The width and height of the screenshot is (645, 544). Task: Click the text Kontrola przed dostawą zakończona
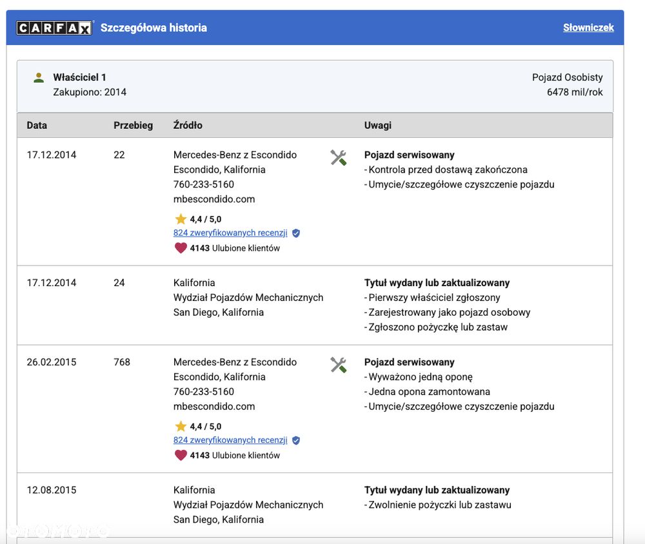tap(448, 170)
